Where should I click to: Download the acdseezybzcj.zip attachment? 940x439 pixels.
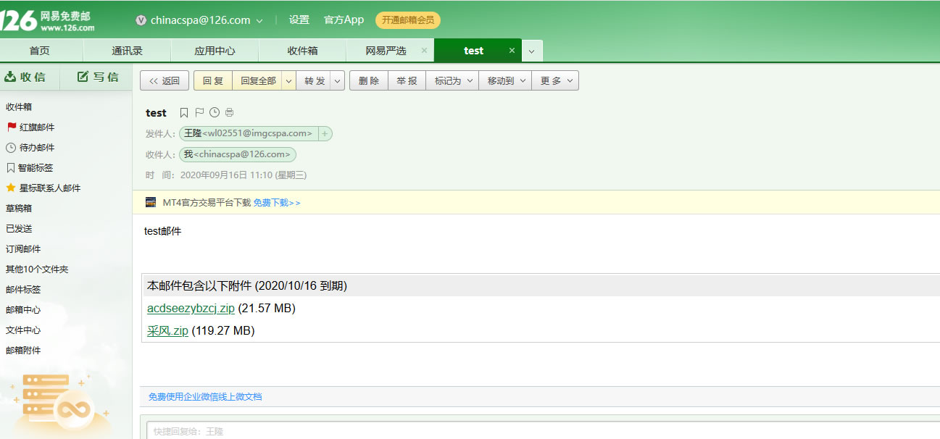[x=191, y=309]
